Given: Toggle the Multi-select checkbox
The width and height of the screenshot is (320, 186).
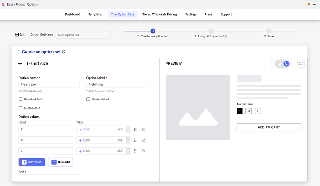Looking at the screenshot, I should 20,108.
